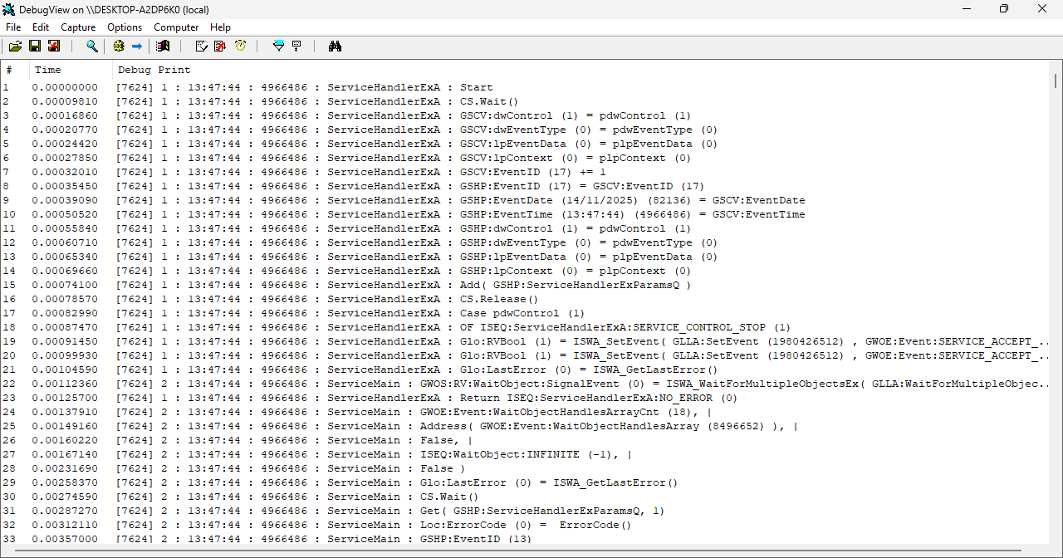This screenshot has width=1063, height=558.
Task: Clear the display using the toolbar icon
Action: click(201, 46)
